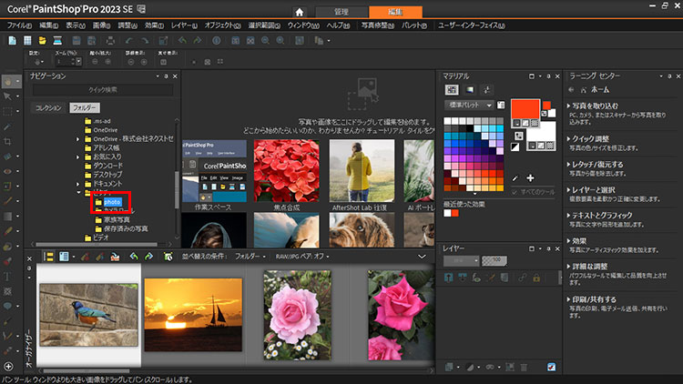Image resolution: width=683 pixels, height=384 pixels.
Task: Click the rotate left icon in the organizer toolbar
Action: (x=133, y=257)
